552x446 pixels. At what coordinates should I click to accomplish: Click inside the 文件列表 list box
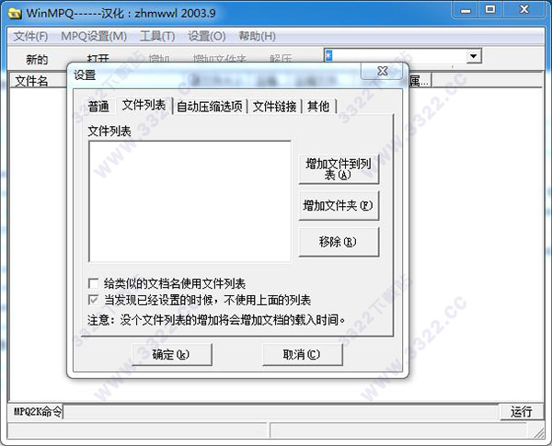tap(190, 201)
